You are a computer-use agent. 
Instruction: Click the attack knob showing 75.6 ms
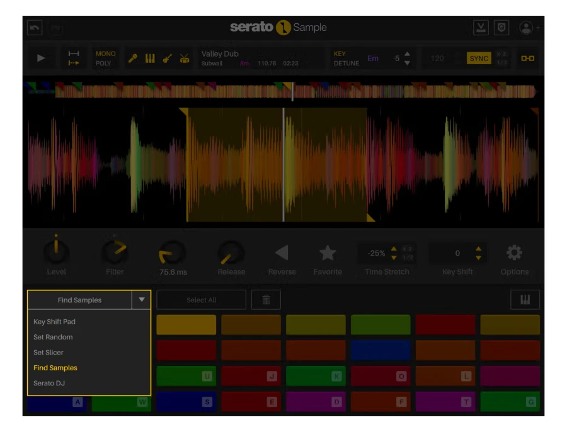point(172,253)
